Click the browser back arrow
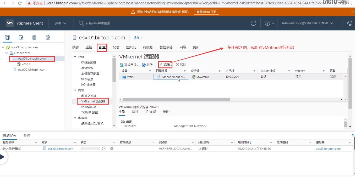 click(x=4, y=3)
